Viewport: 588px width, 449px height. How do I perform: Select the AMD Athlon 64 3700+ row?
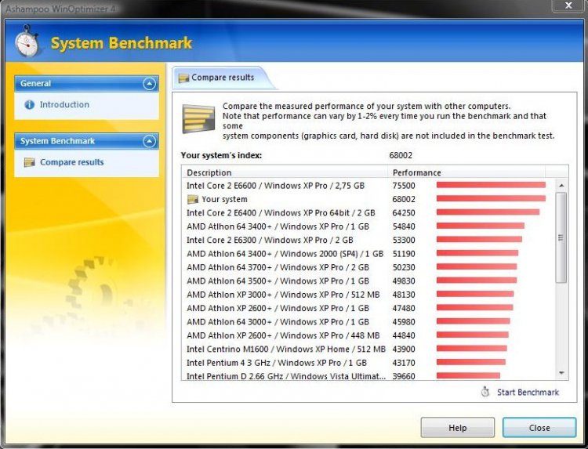click(368, 267)
